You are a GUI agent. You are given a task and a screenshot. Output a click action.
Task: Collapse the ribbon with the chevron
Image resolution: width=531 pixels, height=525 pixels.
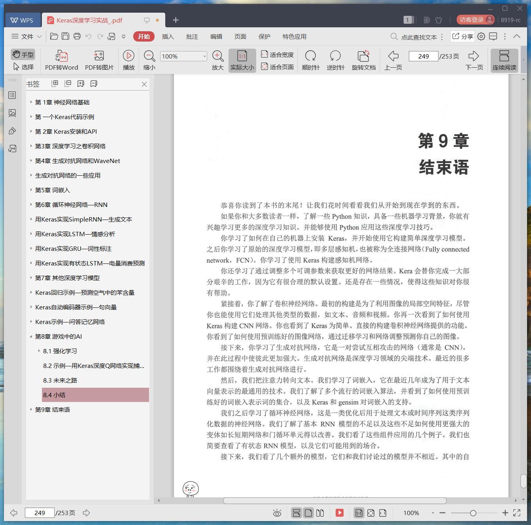(x=516, y=36)
